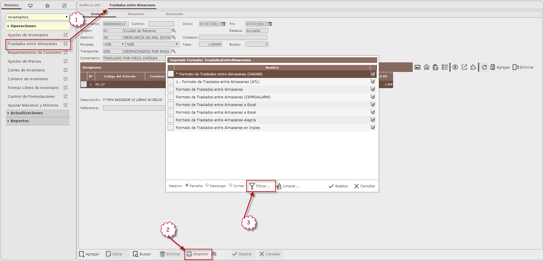Check the ATL format checkbox
Image resolution: width=544 pixels, height=261 pixels.
(171, 81)
